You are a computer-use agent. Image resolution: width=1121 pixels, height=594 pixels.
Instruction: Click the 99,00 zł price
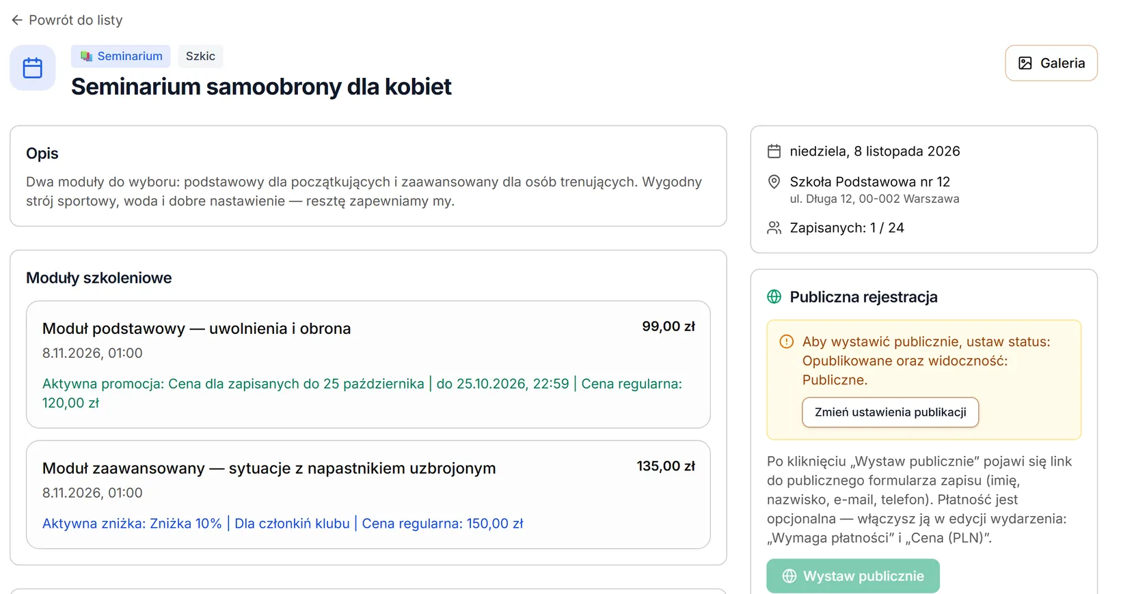coord(668,326)
